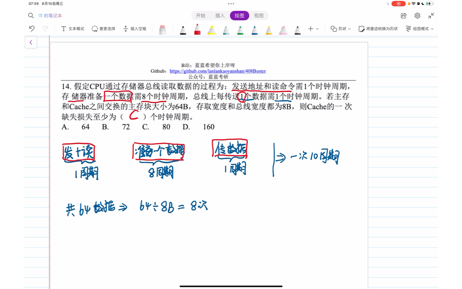Open the search magnifier icon
462x289 pixels.
click(x=31, y=16)
